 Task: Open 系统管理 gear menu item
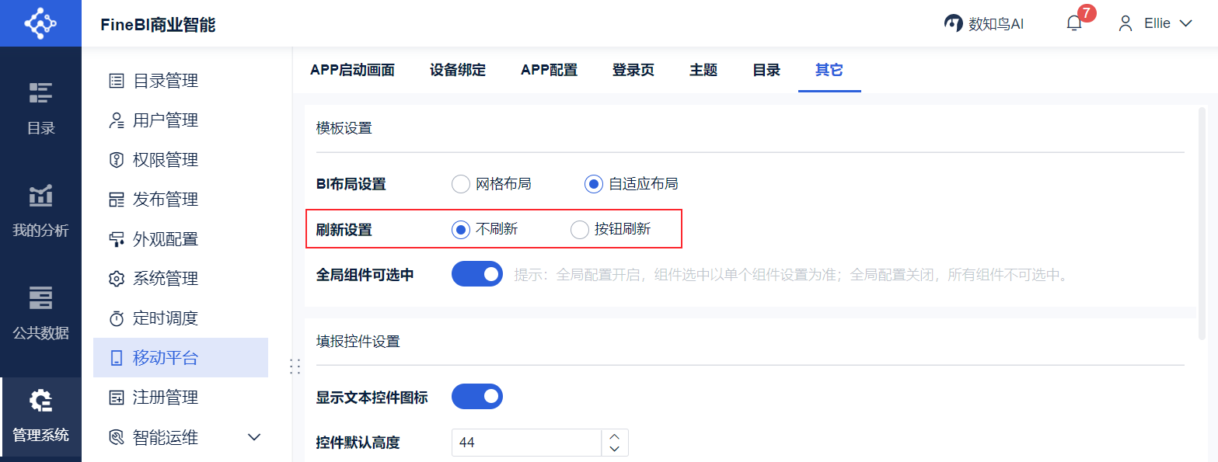coord(165,279)
